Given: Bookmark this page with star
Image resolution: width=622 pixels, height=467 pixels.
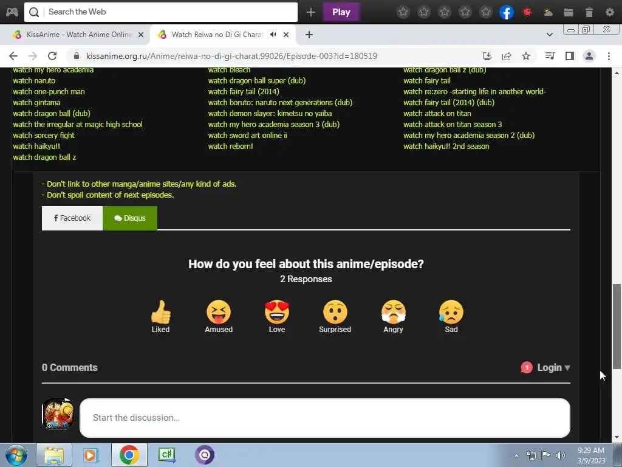Looking at the screenshot, I should pyautogui.click(x=526, y=56).
